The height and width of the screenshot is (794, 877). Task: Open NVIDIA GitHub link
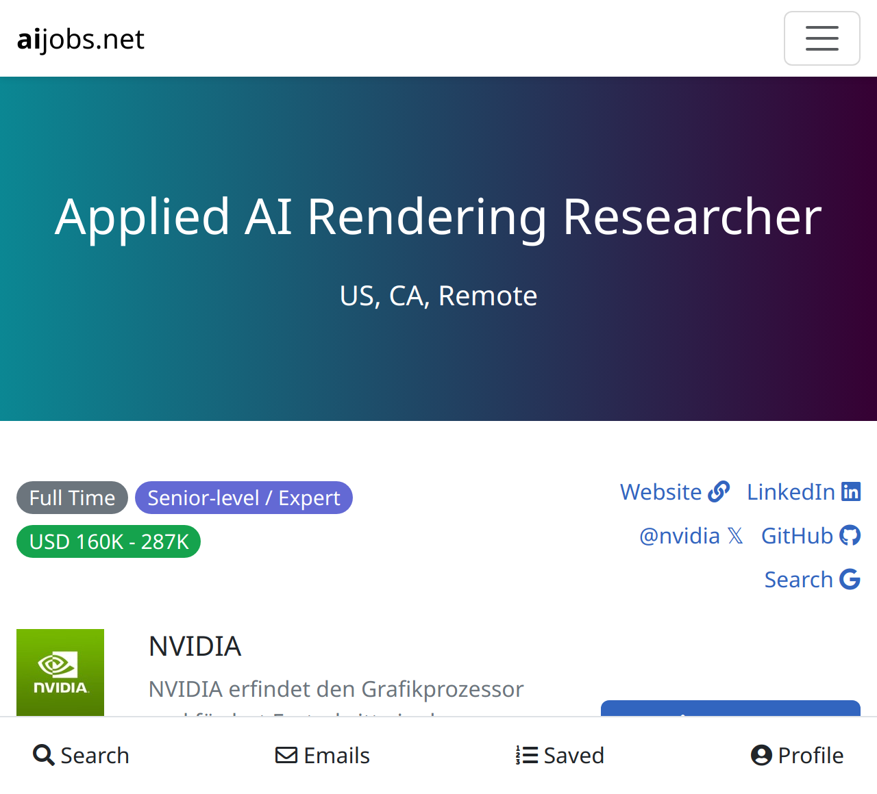[x=811, y=535]
